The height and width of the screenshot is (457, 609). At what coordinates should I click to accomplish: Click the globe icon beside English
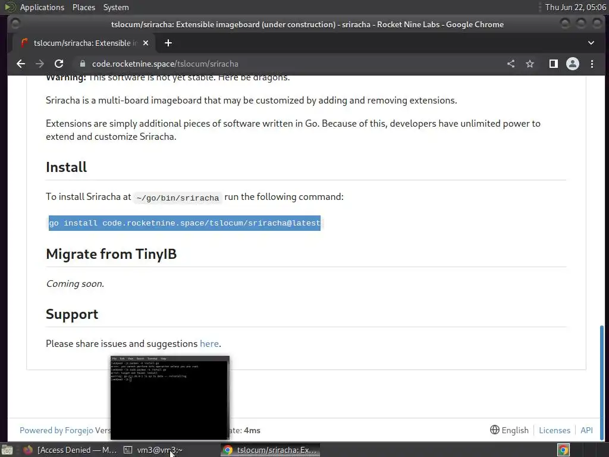pos(494,430)
